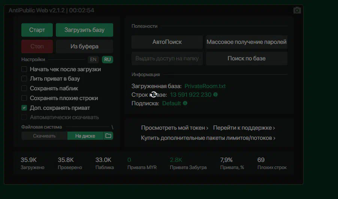Click the PrivateRoom.txt loaded base name
The height and width of the screenshot is (199, 338).
pos(205,86)
